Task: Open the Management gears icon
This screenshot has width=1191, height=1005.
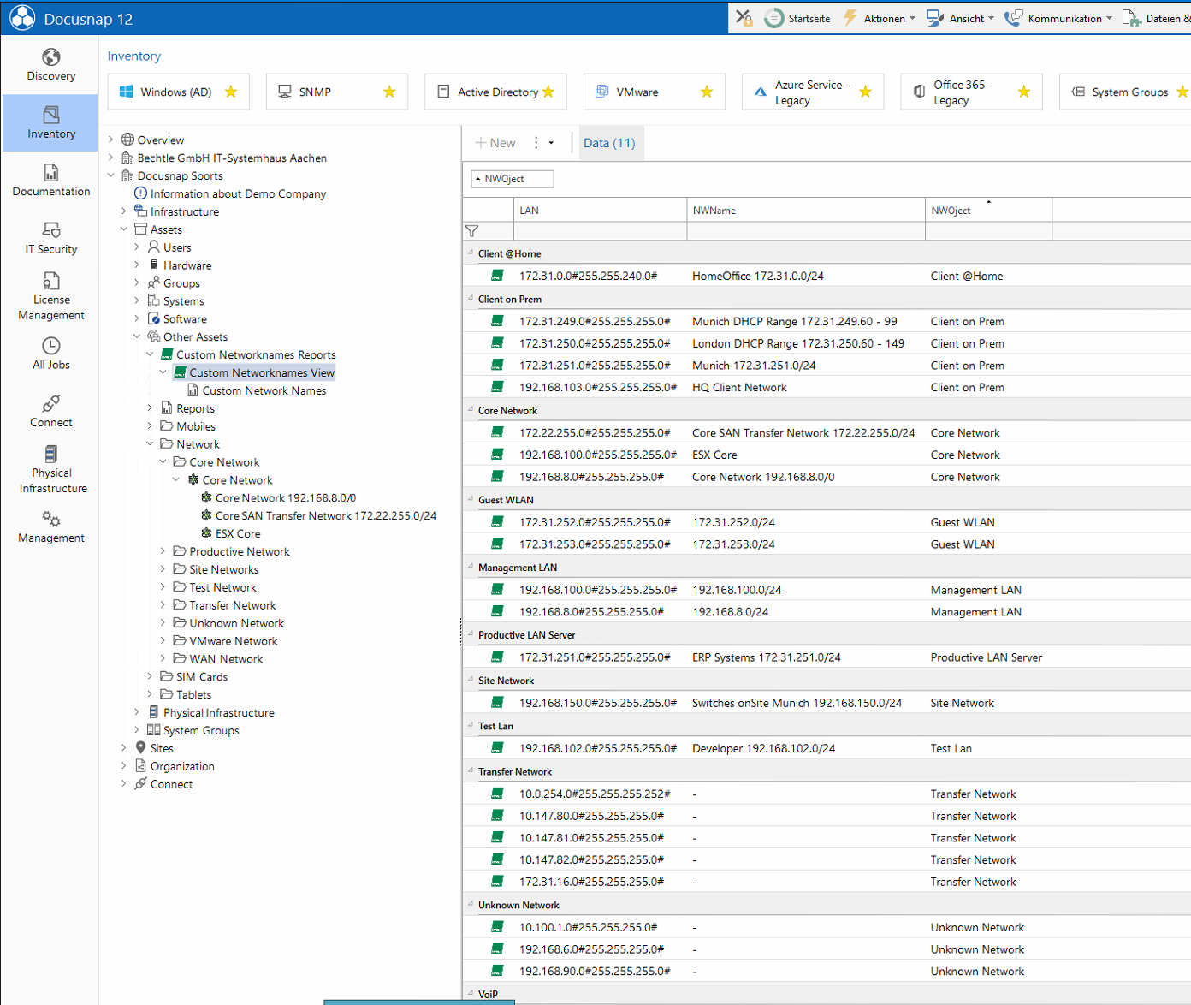Action: click(x=51, y=527)
